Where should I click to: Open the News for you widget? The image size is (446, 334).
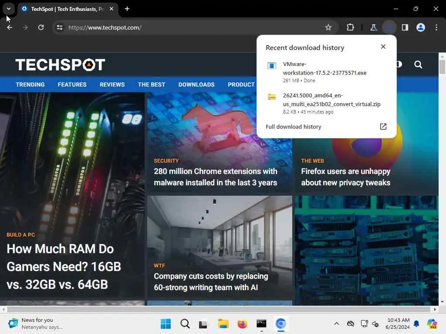click(35, 324)
